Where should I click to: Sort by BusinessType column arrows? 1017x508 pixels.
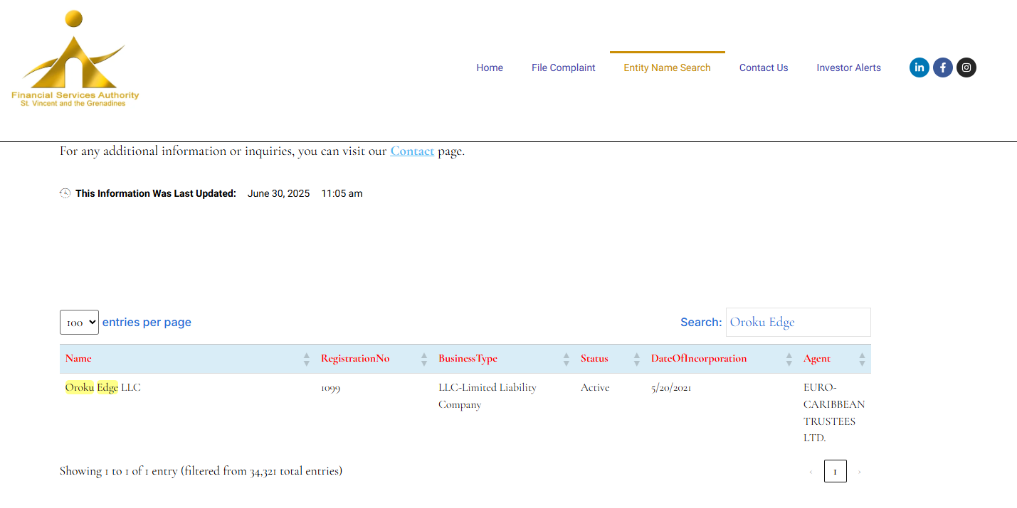tap(567, 359)
